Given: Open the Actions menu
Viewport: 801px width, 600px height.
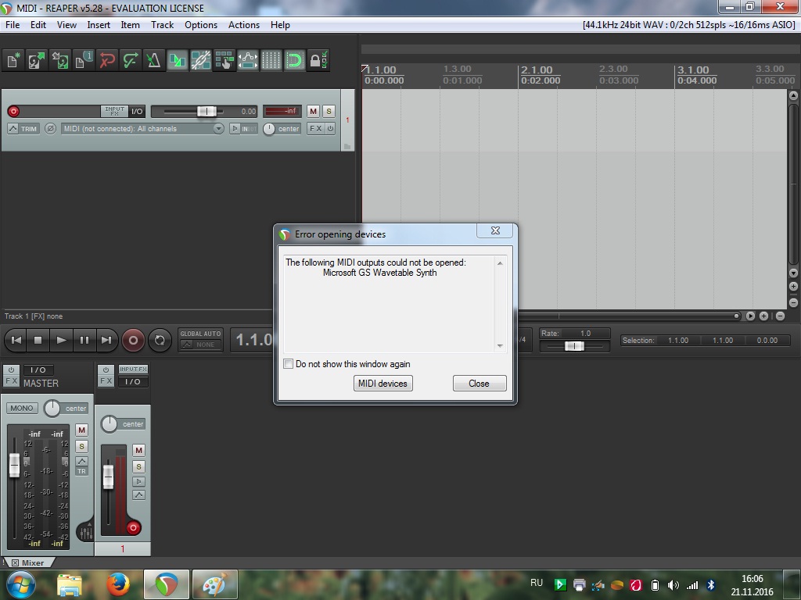Looking at the screenshot, I should pyautogui.click(x=244, y=25).
